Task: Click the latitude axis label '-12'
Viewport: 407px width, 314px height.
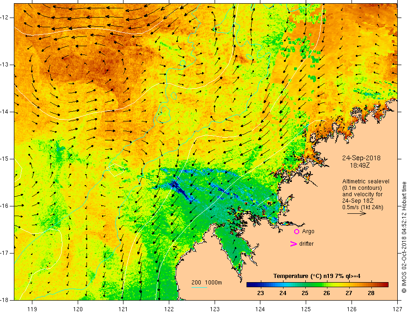Action: [5, 18]
